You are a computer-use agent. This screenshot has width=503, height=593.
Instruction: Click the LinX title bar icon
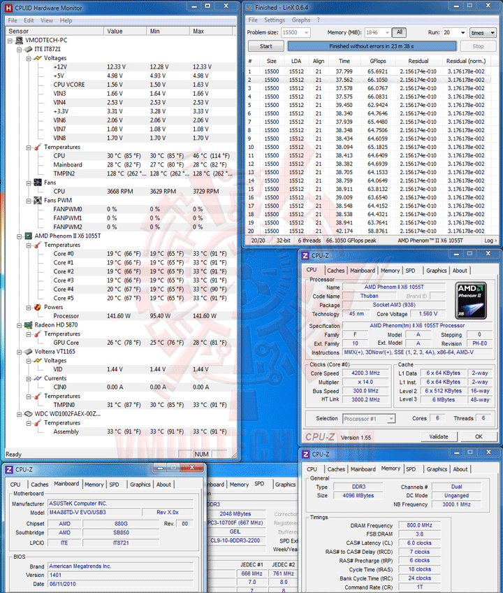click(x=249, y=7)
